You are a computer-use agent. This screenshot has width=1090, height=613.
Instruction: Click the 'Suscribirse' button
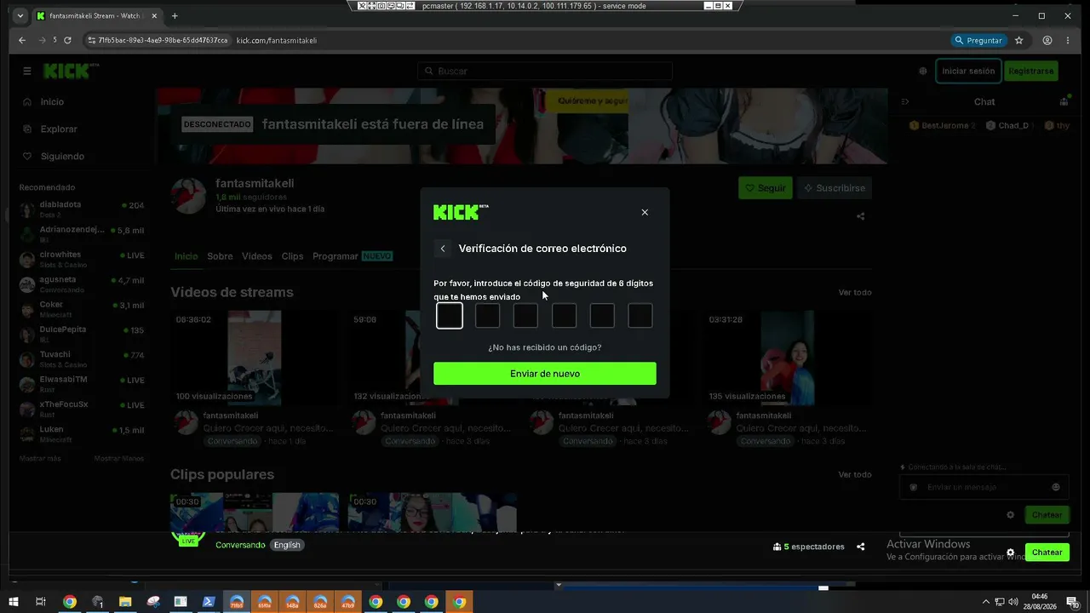point(835,188)
